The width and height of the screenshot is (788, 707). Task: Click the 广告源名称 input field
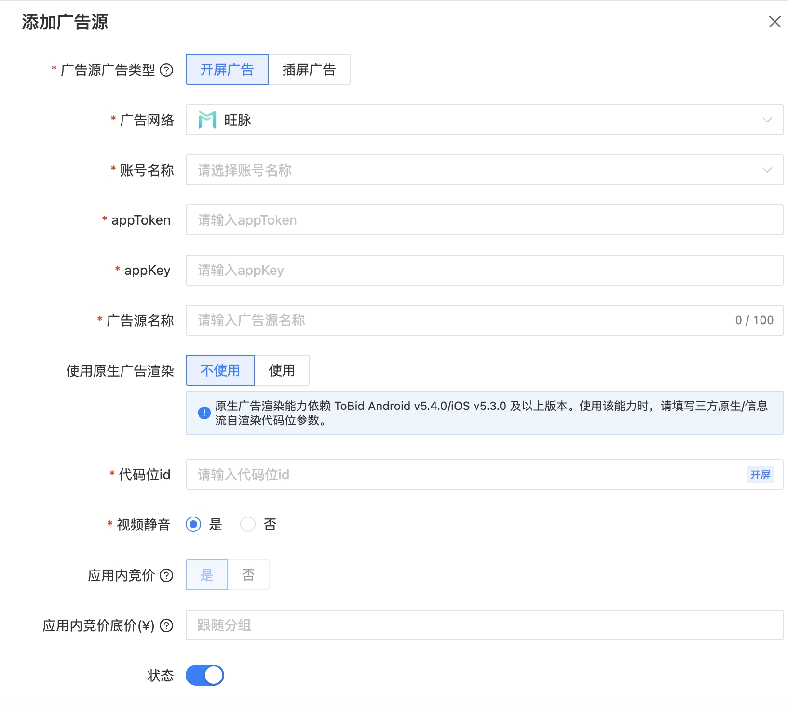(x=484, y=320)
